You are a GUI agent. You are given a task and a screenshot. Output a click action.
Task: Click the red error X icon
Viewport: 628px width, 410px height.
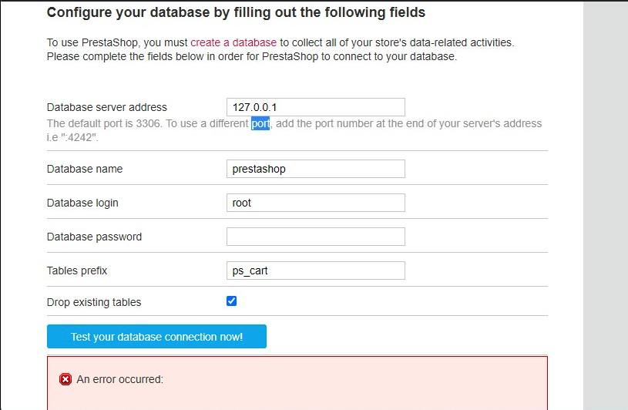point(65,379)
